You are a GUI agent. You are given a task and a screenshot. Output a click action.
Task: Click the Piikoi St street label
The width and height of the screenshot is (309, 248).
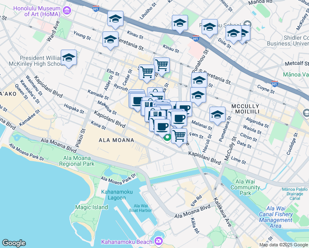tap(81, 138)
